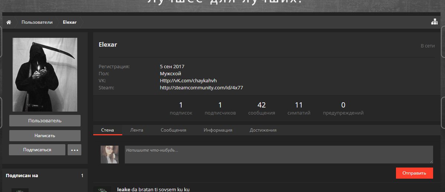Viewport: 445px width, 192px height.
Task: Open the 0 предупреждений counter
Action: click(343, 109)
